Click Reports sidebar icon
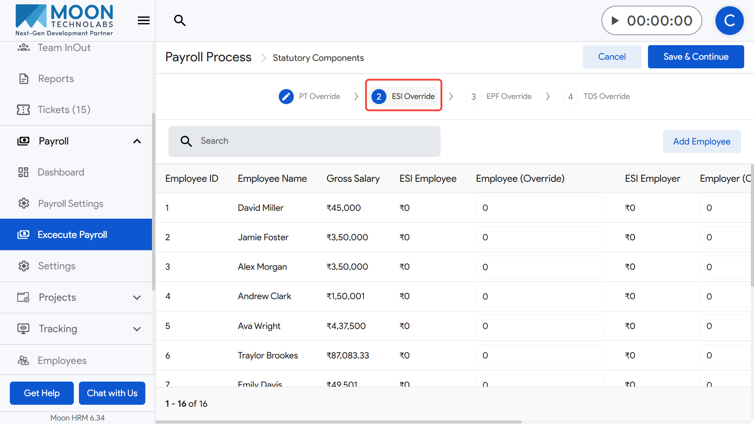 (x=24, y=79)
